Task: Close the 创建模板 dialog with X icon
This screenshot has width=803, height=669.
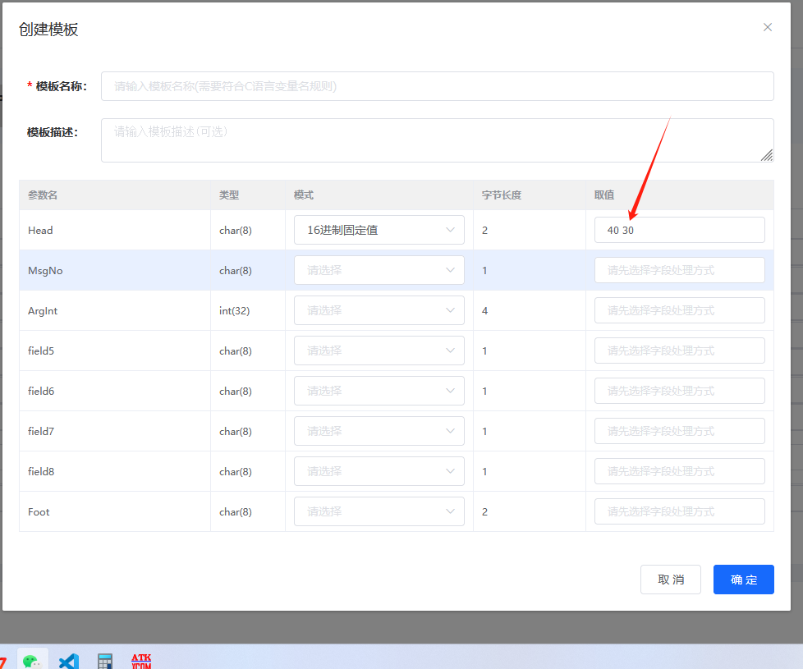Action: click(768, 27)
